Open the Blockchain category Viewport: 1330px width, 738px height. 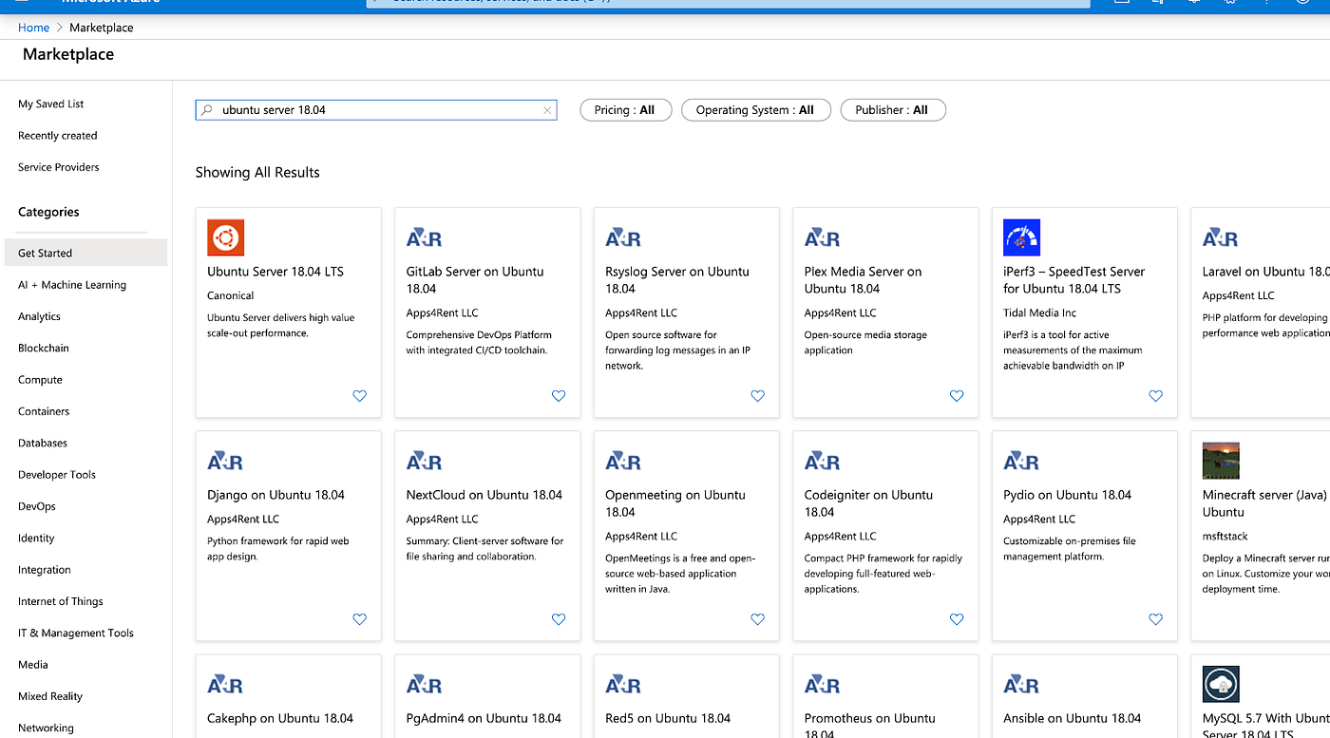tap(44, 348)
